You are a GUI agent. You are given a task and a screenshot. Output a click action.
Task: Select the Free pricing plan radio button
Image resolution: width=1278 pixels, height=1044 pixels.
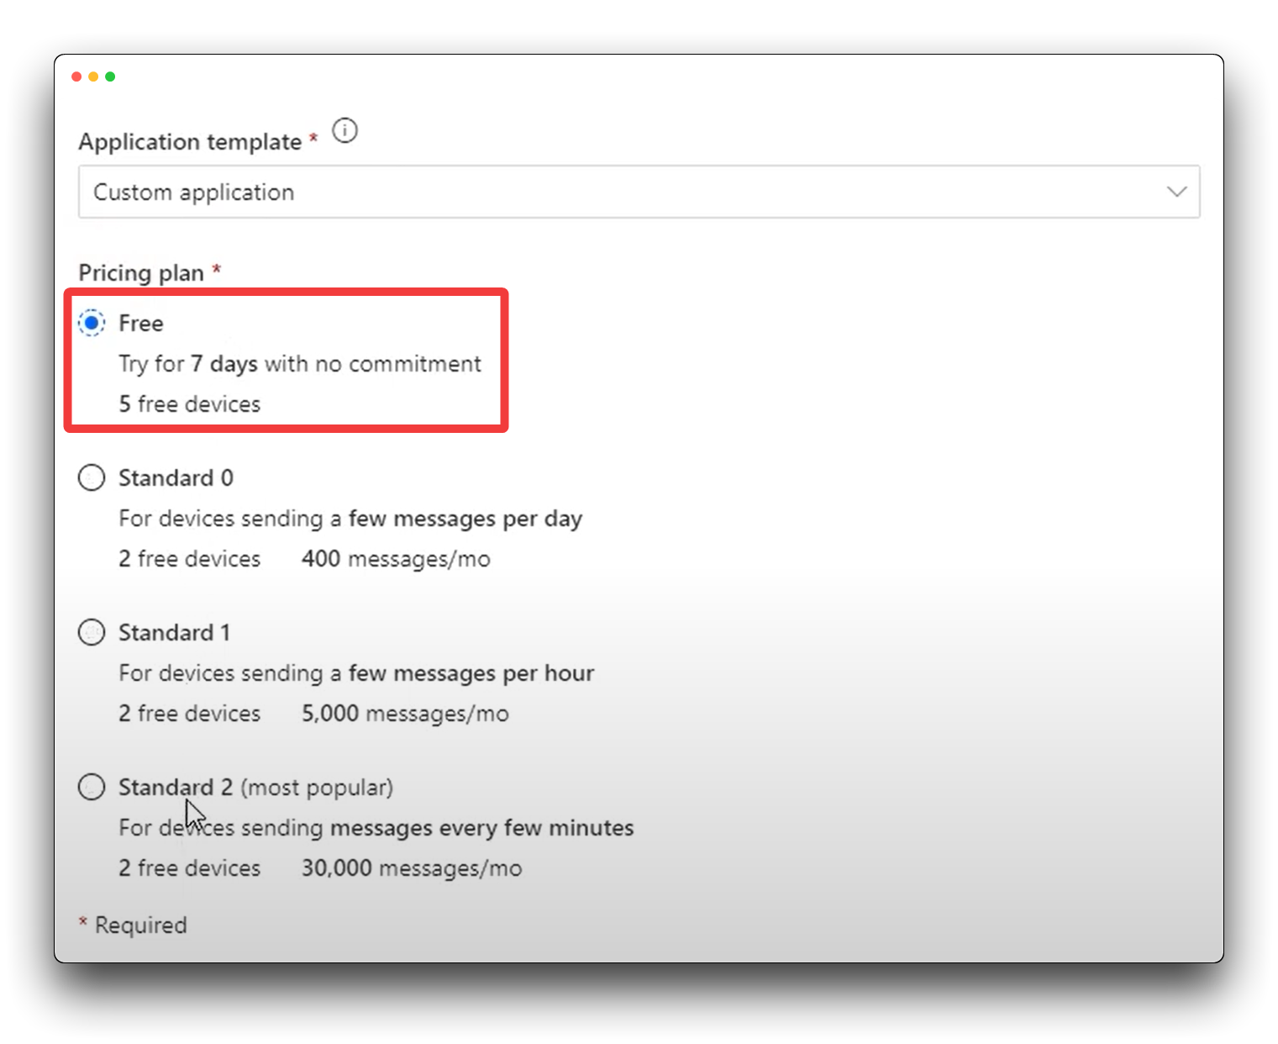[x=92, y=323]
